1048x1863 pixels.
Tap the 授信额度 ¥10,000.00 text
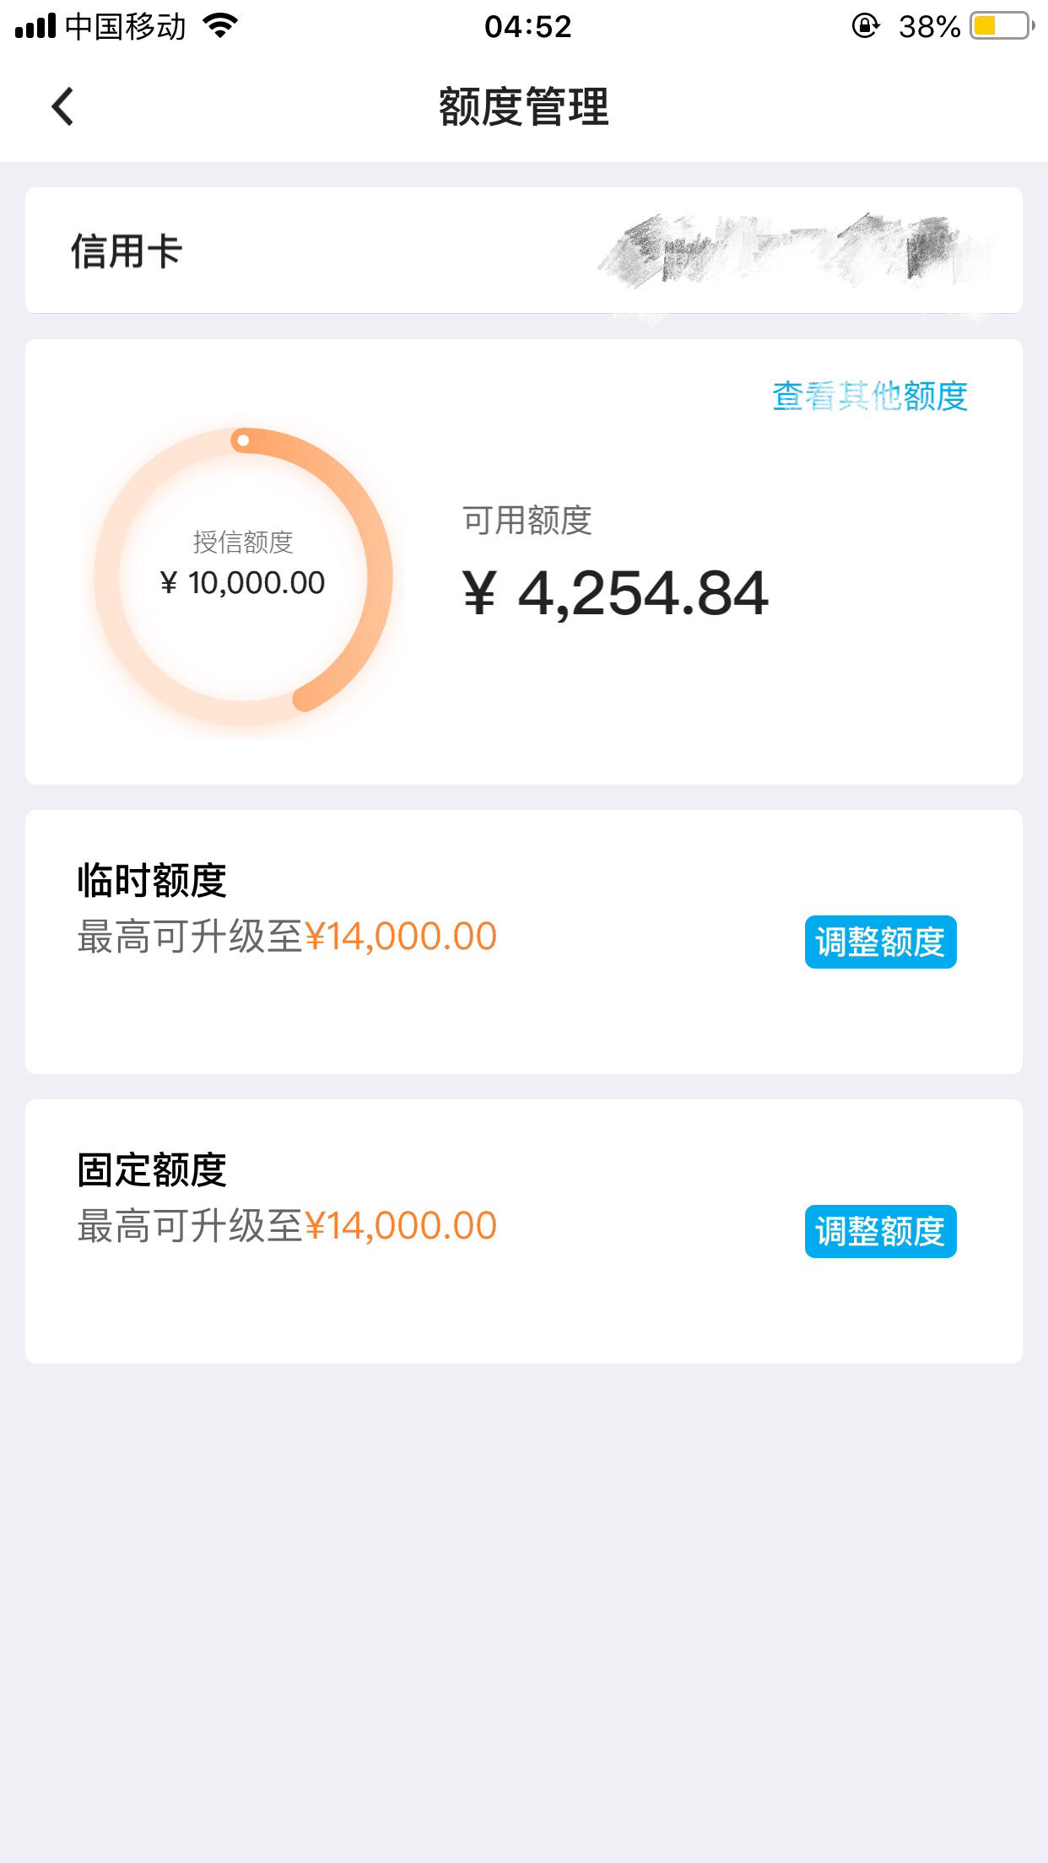point(243,564)
